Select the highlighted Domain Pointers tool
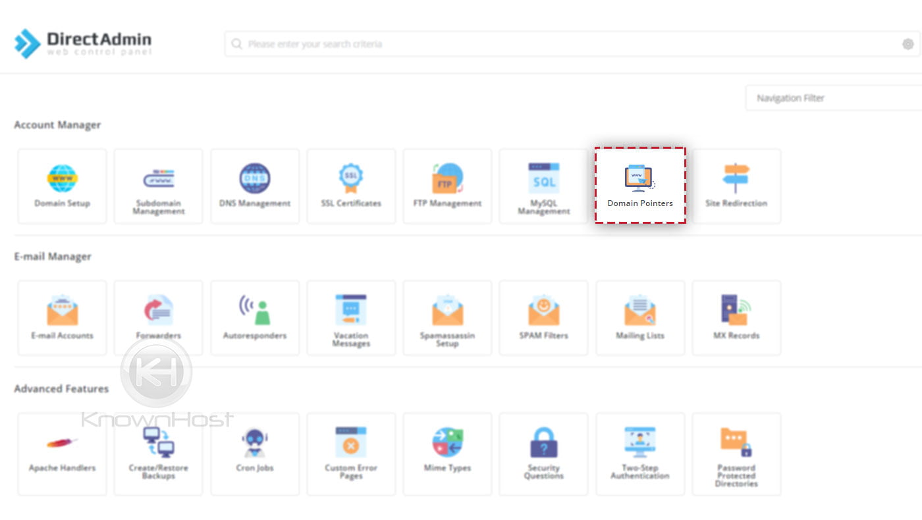 639,186
